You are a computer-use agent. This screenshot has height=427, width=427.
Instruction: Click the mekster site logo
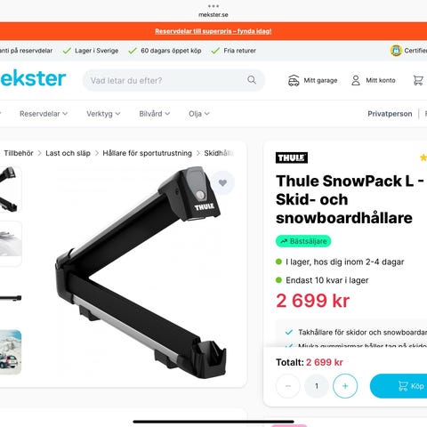[x=33, y=78]
